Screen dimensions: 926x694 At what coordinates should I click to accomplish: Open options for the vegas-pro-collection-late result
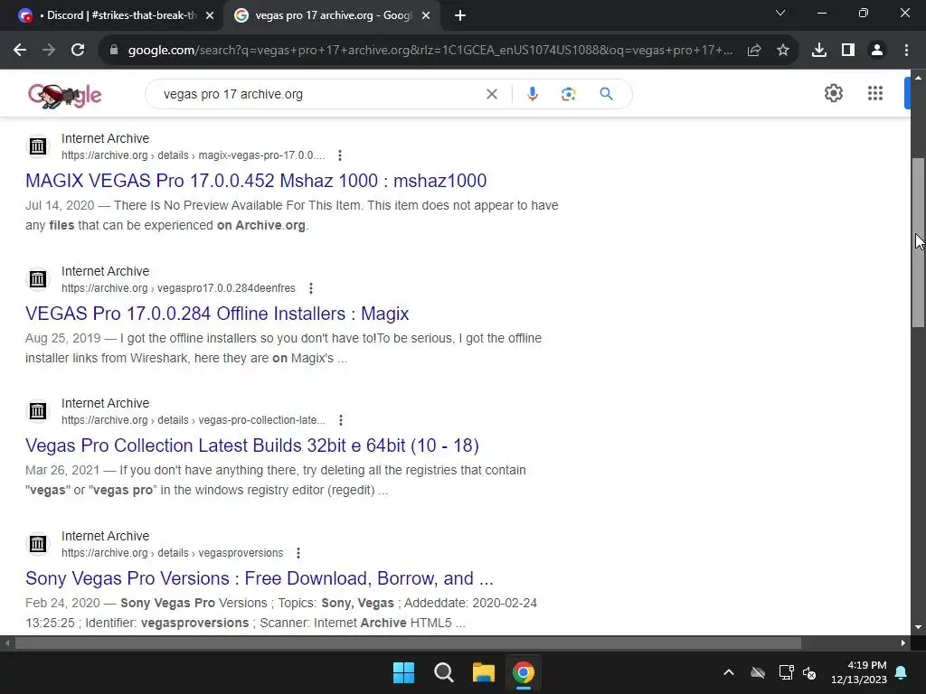tap(341, 420)
